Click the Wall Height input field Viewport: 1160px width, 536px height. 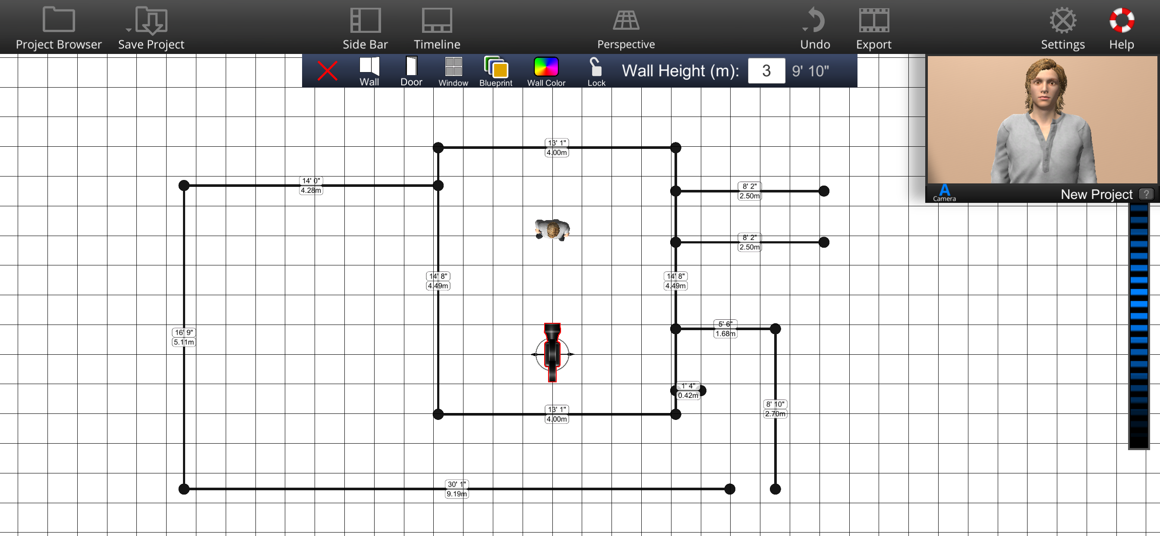tap(766, 71)
